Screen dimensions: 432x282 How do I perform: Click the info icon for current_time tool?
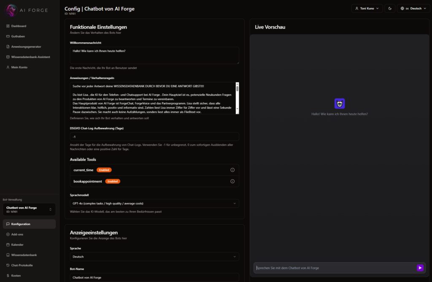pos(232,170)
